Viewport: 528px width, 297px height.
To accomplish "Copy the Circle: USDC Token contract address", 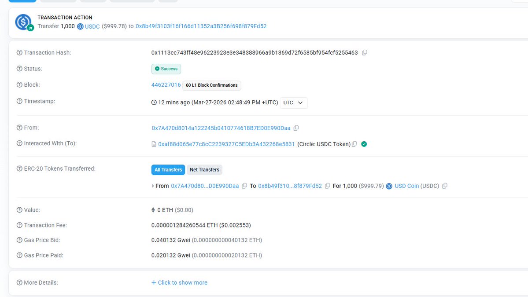I will pos(354,144).
